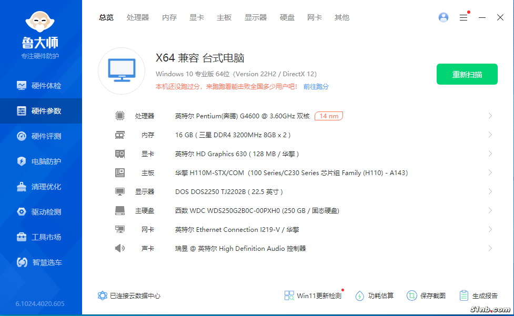Follow the 前往跑分 link
This screenshot has height=316, width=514.
tap(316, 86)
